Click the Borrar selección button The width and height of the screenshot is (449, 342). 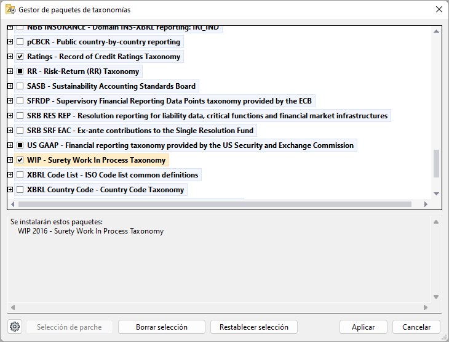162,327
